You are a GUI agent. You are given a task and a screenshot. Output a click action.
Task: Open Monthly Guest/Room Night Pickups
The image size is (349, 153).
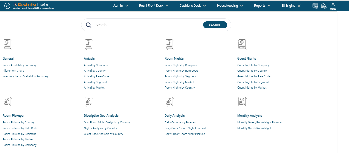tap(260, 122)
